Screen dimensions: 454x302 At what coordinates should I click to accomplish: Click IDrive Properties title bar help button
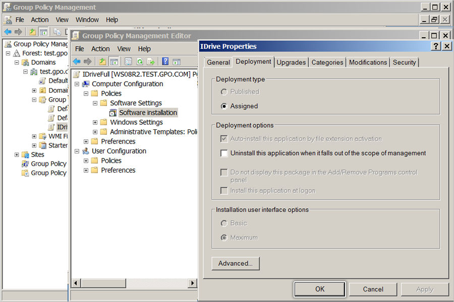click(436, 46)
